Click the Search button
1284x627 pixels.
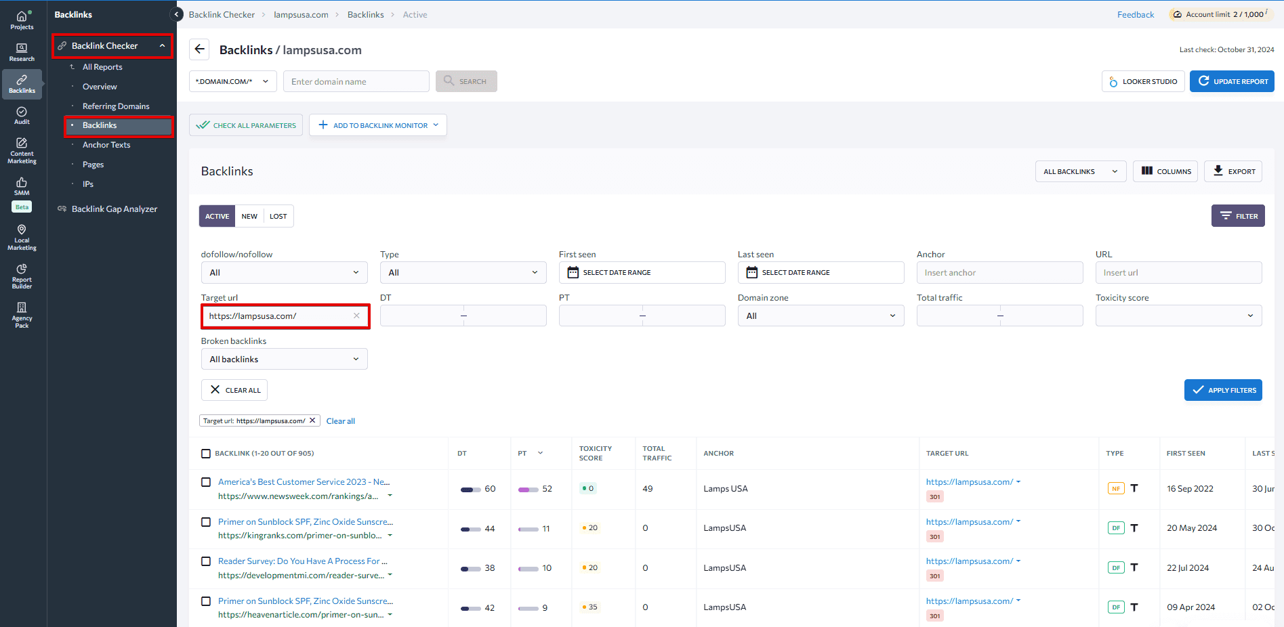[466, 81]
